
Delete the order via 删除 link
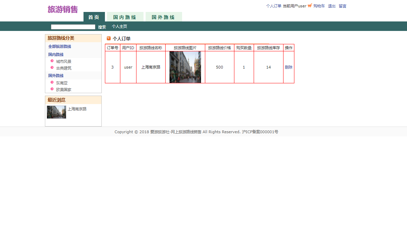288,67
